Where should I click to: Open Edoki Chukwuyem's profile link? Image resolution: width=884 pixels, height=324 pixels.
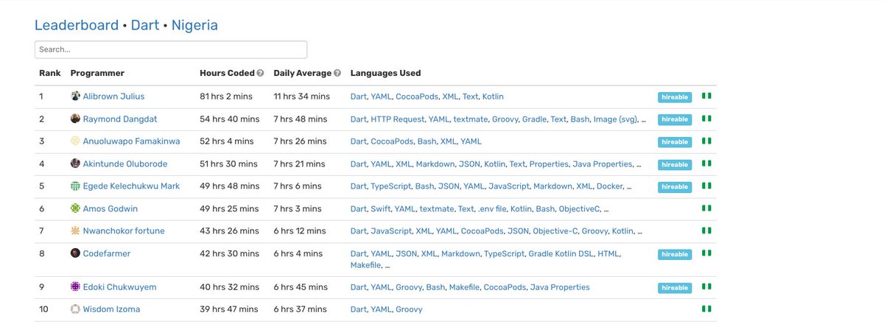pyautogui.click(x=119, y=287)
